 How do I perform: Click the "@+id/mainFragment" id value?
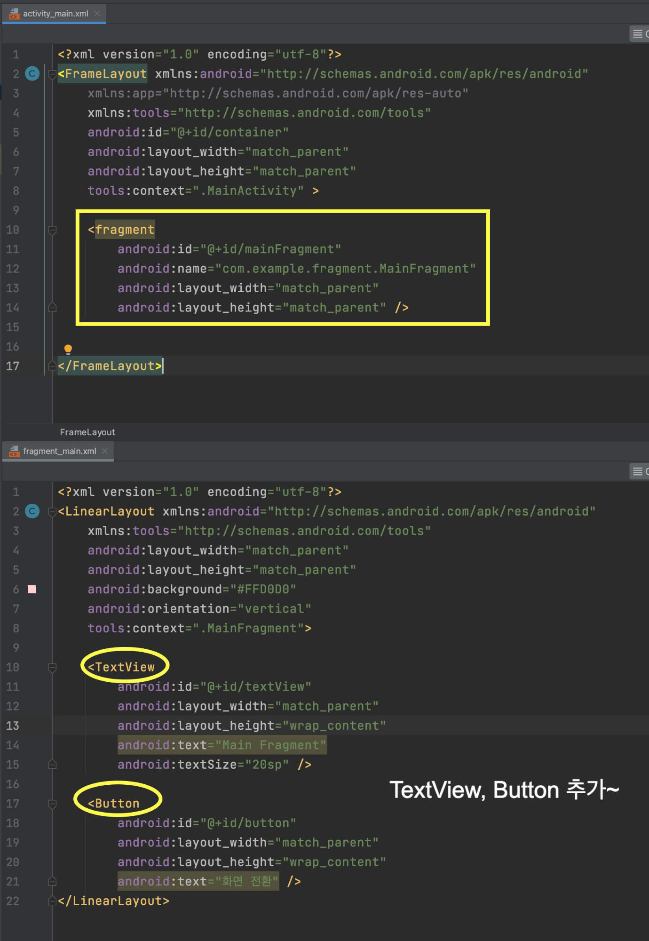click(x=270, y=249)
